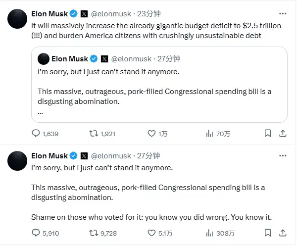Open the 23分钟 timestamp link
Screen dimensions: 297x246
149,13
